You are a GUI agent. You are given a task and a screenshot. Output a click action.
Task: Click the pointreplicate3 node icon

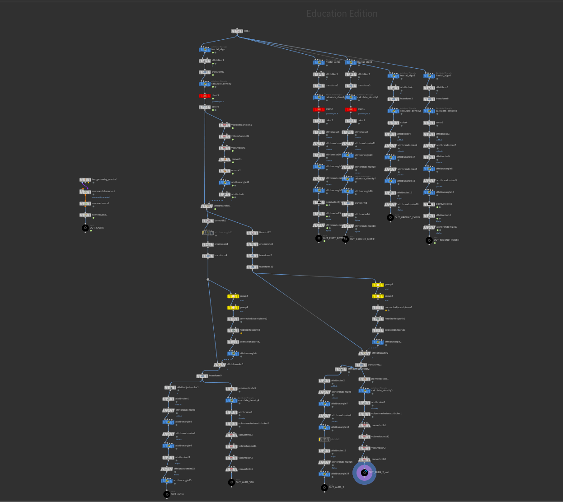tap(231, 389)
